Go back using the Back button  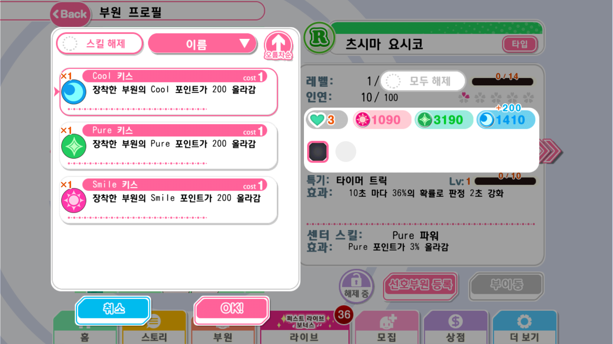[x=71, y=14]
